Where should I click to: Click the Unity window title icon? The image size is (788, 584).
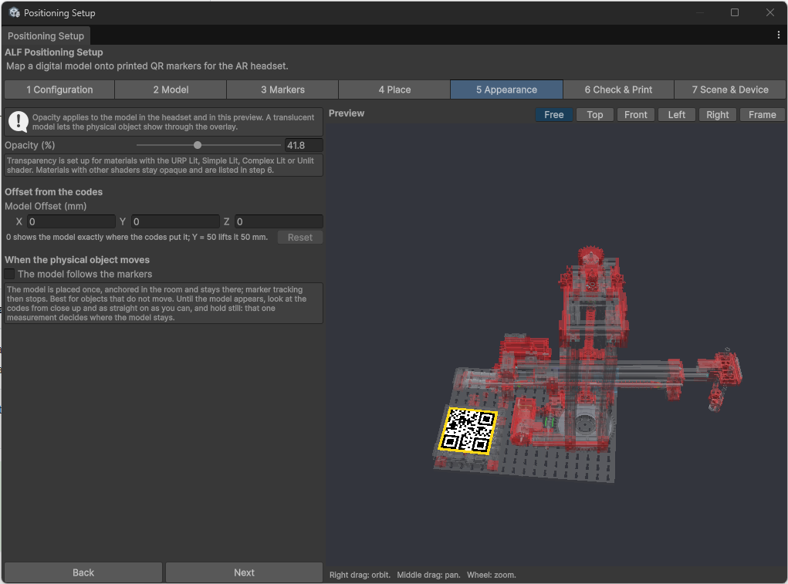[x=14, y=12]
